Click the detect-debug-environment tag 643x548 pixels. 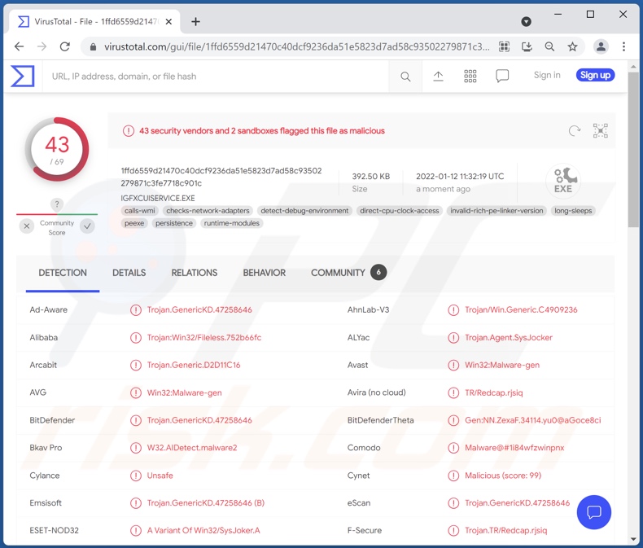[304, 211]
